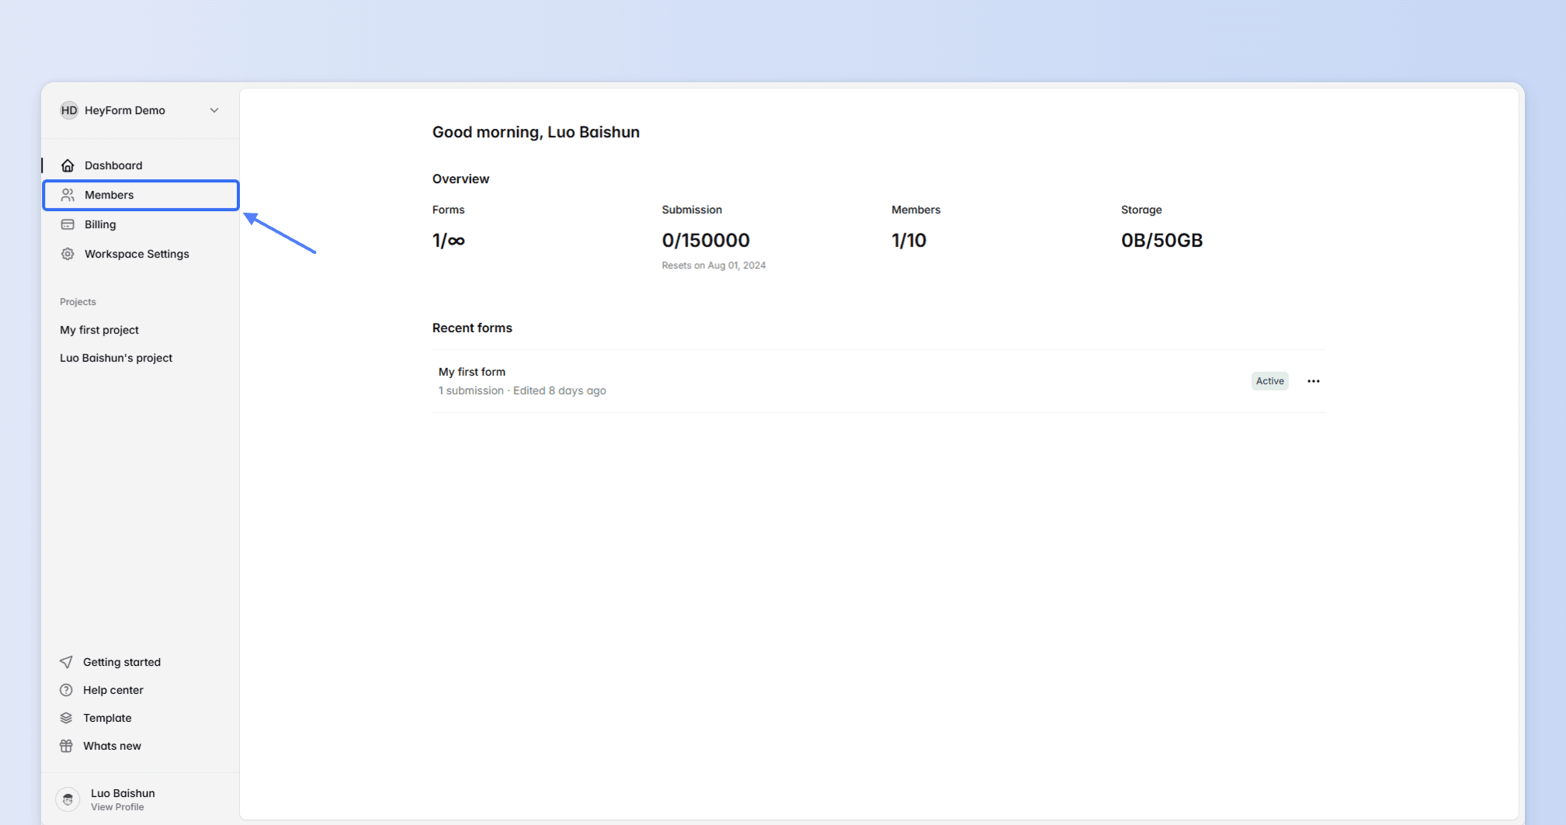The width and height of the screenshot is (1566, 825).
Task: Click the Getting started paper plane icon
Action: (66, 662)
